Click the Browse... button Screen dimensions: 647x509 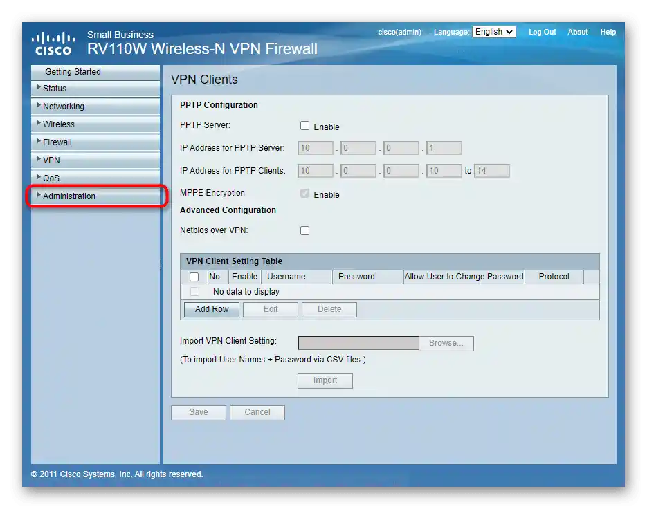coord(446,343)
